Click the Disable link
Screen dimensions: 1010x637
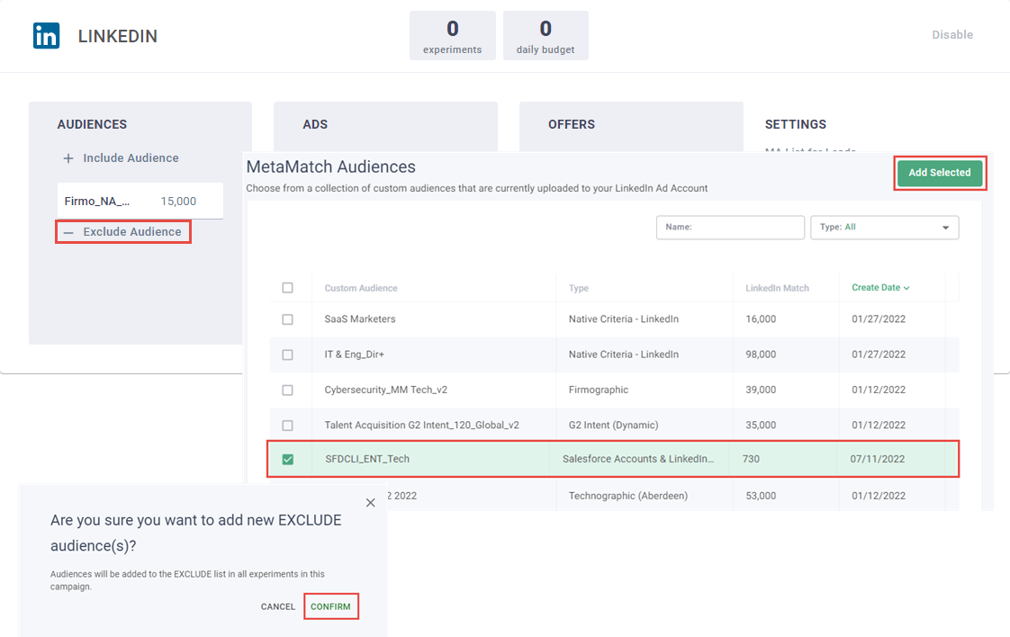point(951,35)
